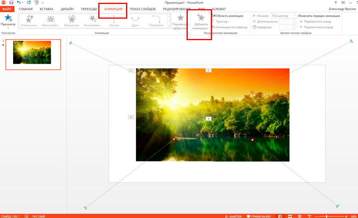Click the Задержка delay field
The height and width of the screenshot is (218, 358).
287,27
